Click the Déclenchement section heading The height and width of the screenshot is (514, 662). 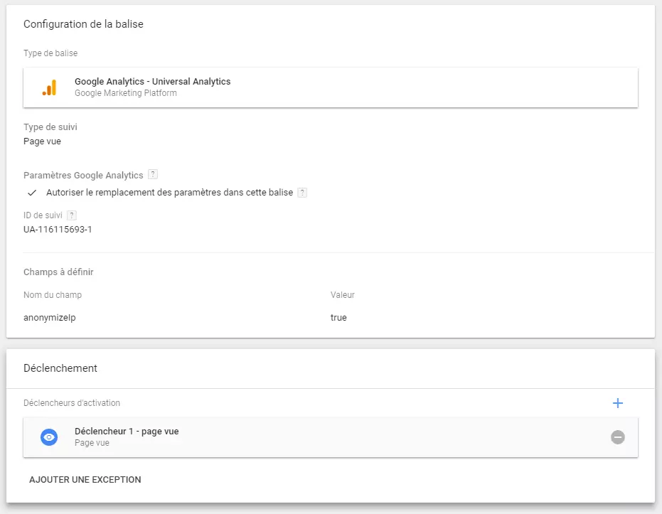(x=60, y=368)
